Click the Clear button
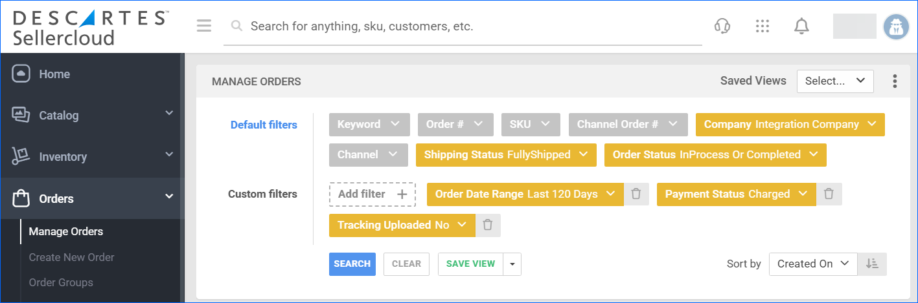 click(406, 264)
